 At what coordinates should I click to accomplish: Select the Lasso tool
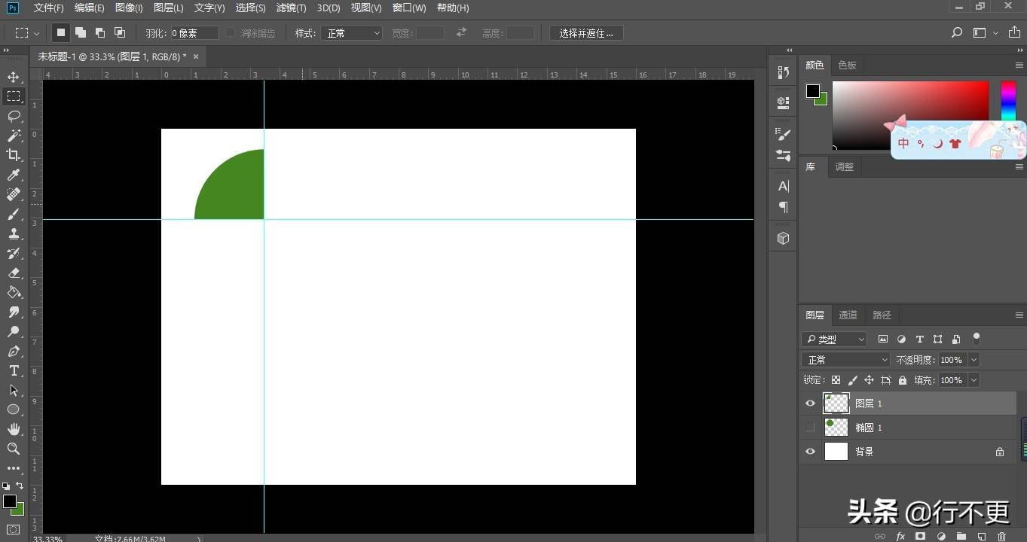click(x=14, y=116)
